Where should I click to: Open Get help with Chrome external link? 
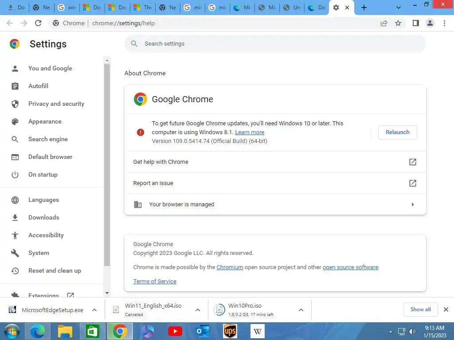click(x=413, y=162)
